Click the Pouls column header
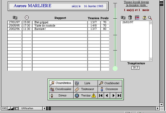Image resolution: width=166 pixels, height=113 pixels. (x=104, y=18)
